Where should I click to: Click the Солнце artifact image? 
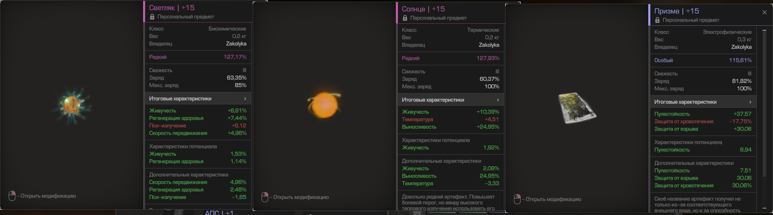click(x=324, y=105)
